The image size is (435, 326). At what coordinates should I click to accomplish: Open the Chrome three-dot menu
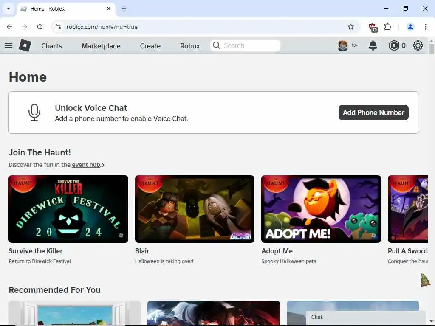(x=425, y=27)
